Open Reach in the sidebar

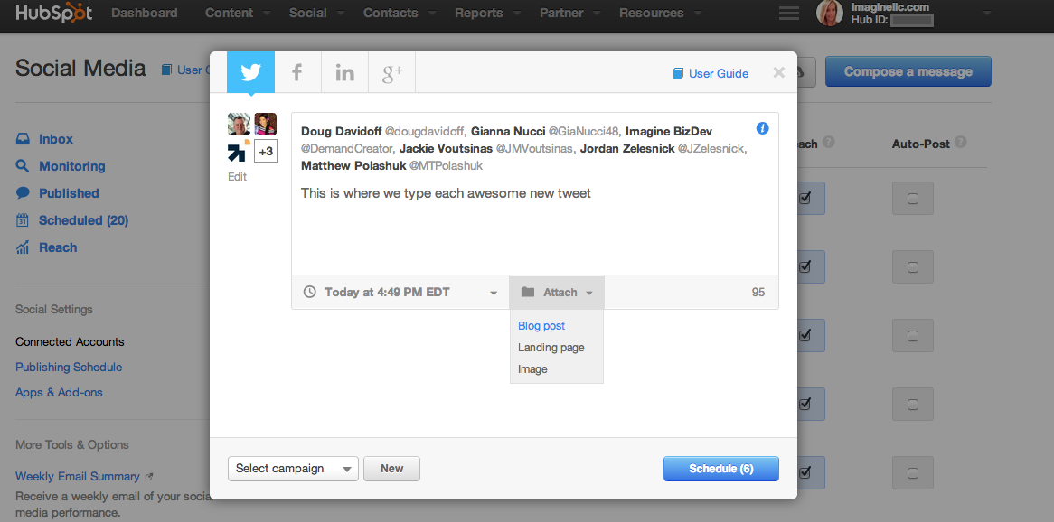[x=58, y=247]
